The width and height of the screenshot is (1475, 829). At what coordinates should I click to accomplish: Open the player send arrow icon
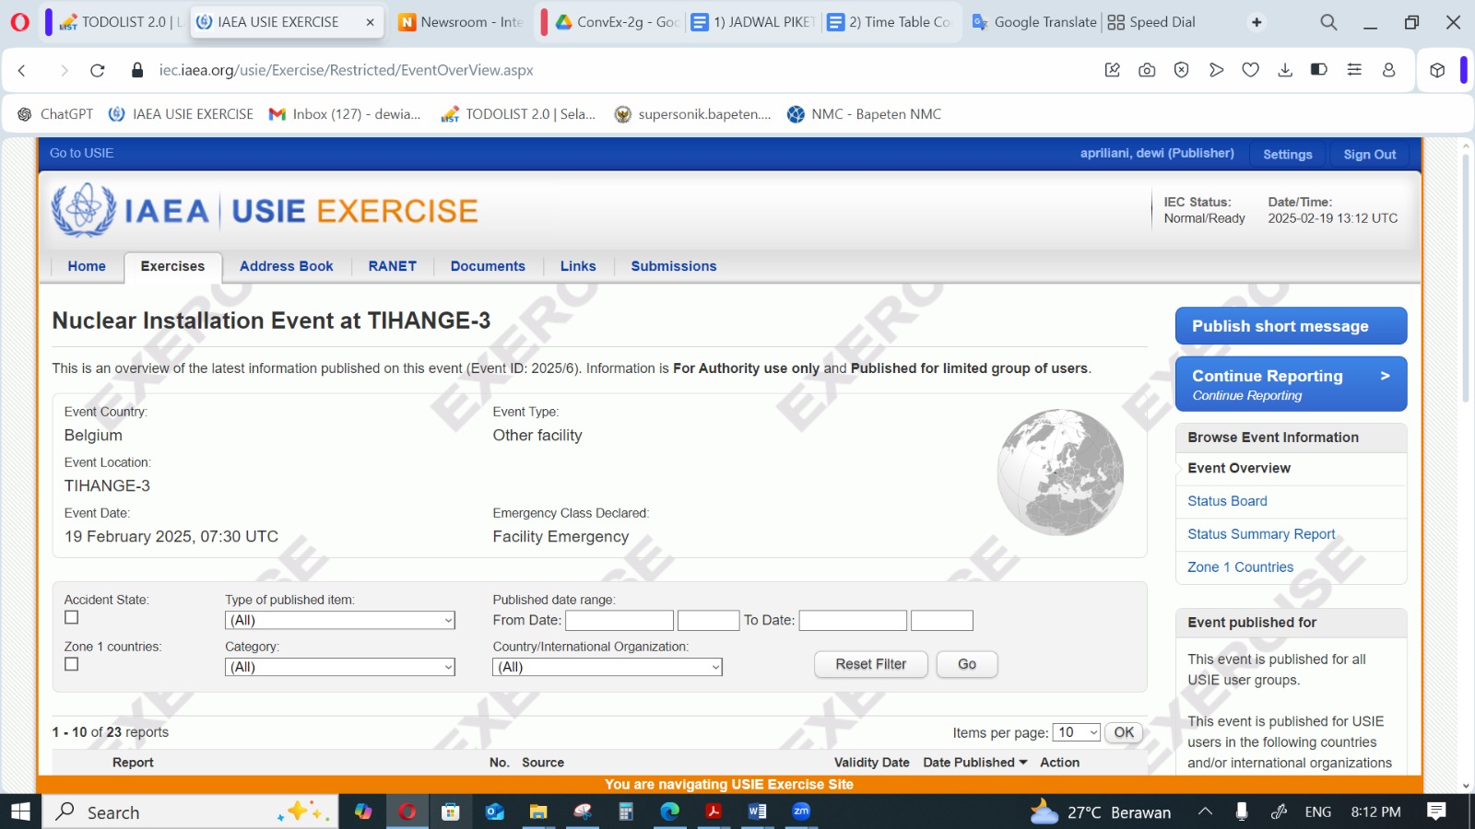pos(1216,70)
